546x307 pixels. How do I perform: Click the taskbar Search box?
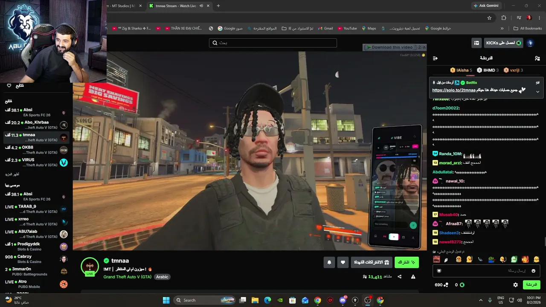pos(204,300)
